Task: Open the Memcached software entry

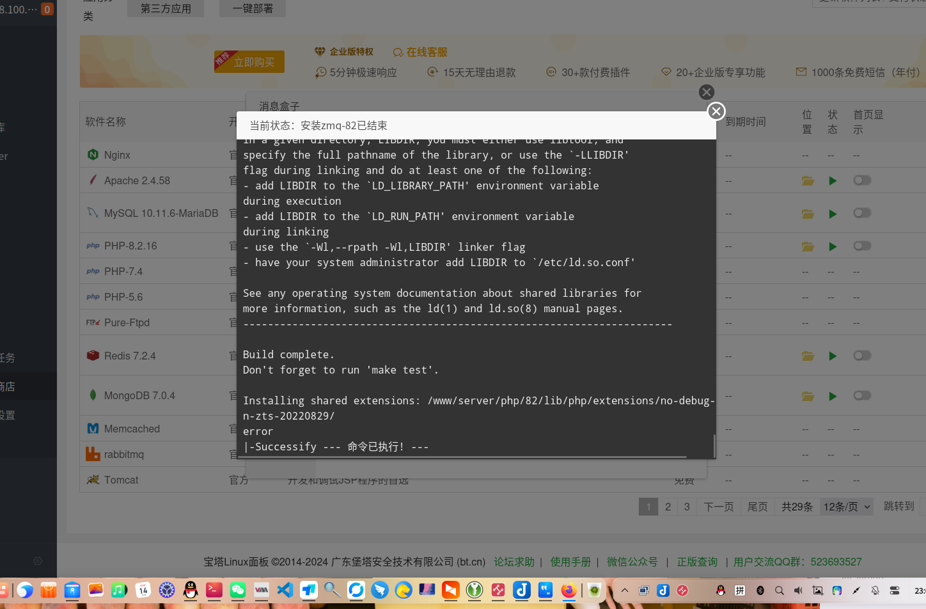Action: pyautogui.click(x=132, y=429)
